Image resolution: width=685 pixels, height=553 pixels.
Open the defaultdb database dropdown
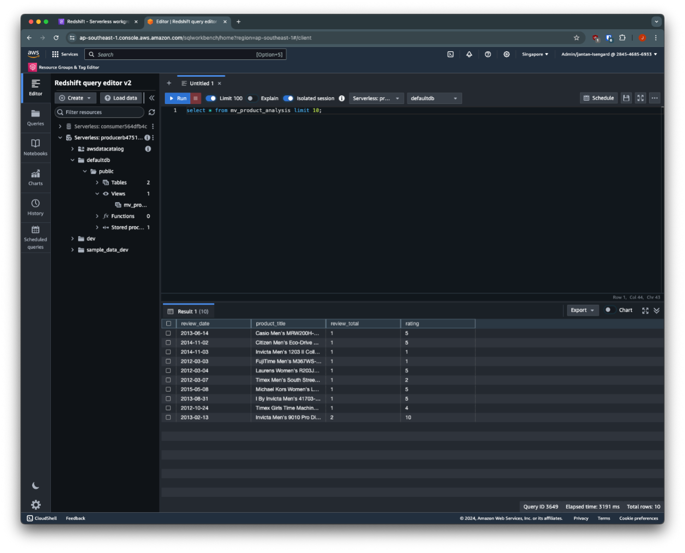click(x=434, y=98)
